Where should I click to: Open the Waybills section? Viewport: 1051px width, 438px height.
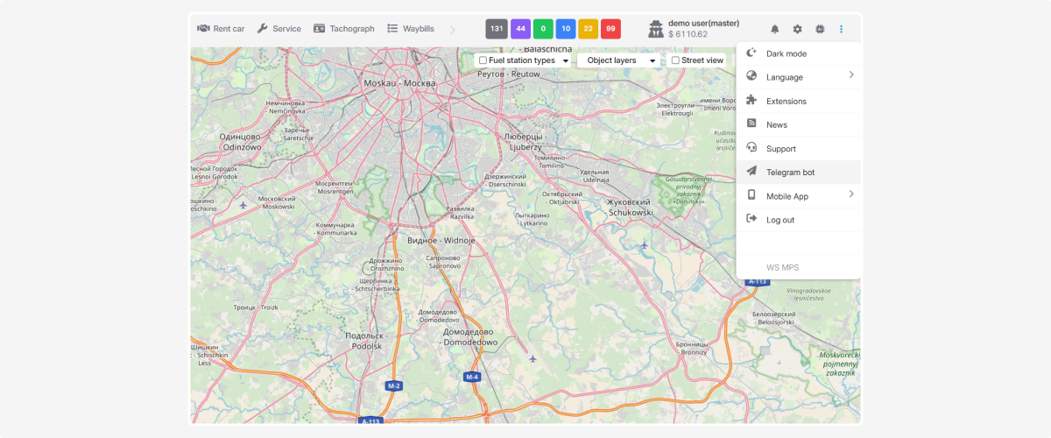click(410, 29)
